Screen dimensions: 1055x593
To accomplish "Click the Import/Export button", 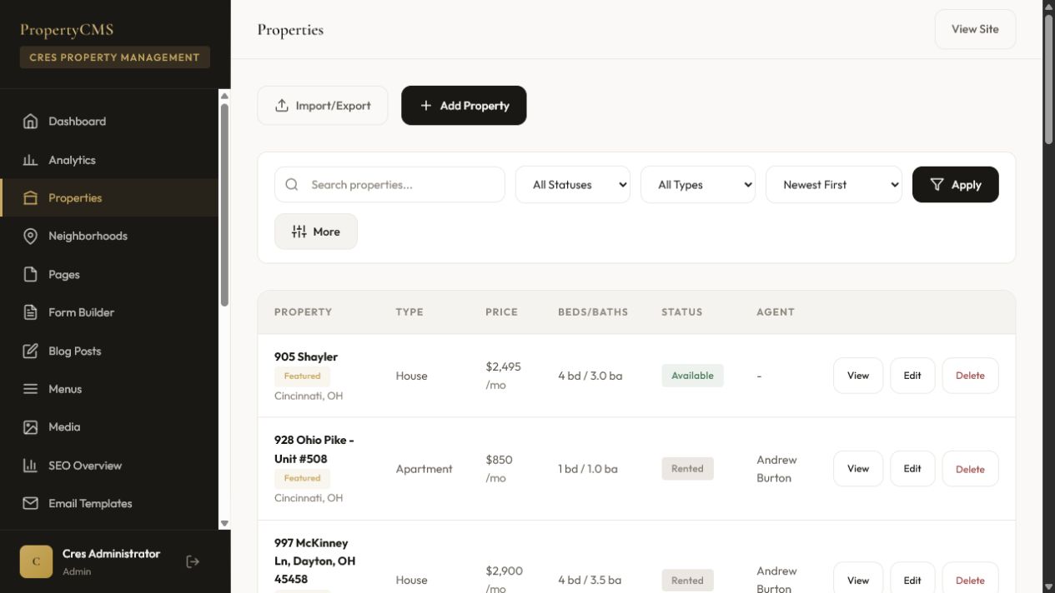I will (x=323, y=106).
